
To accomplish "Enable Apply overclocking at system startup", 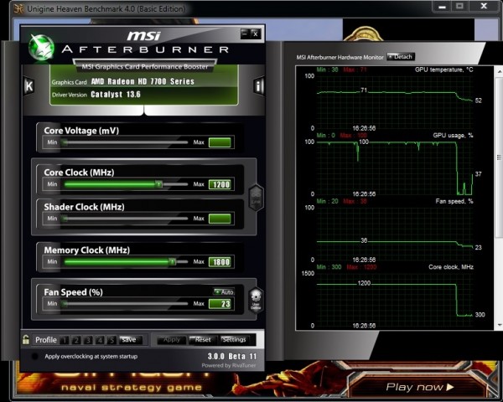I will tap(35, 356).
